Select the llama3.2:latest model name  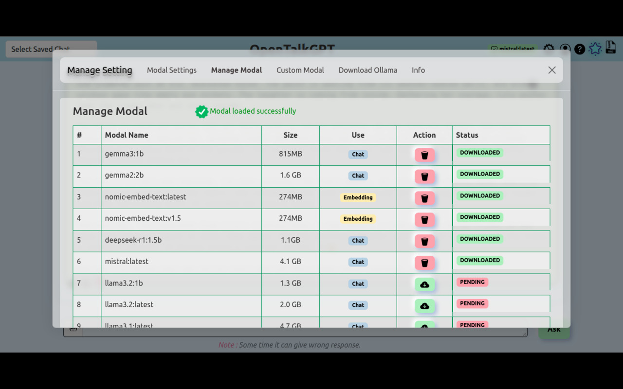129,304
